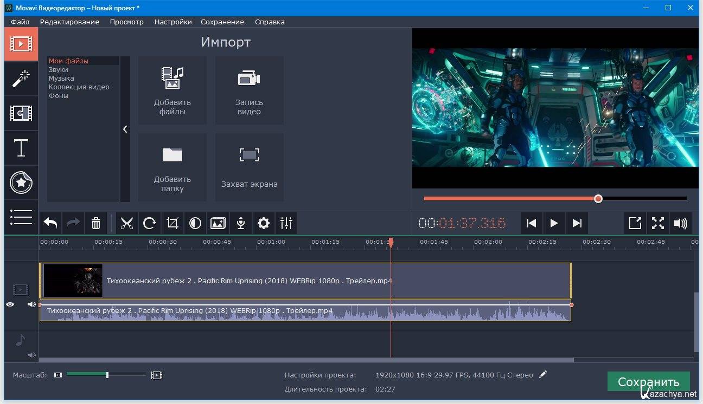Image resolution: width=703 pixels, height=404 pixels.
Task: Rotate the selected clip
Action: click(150, 223)
